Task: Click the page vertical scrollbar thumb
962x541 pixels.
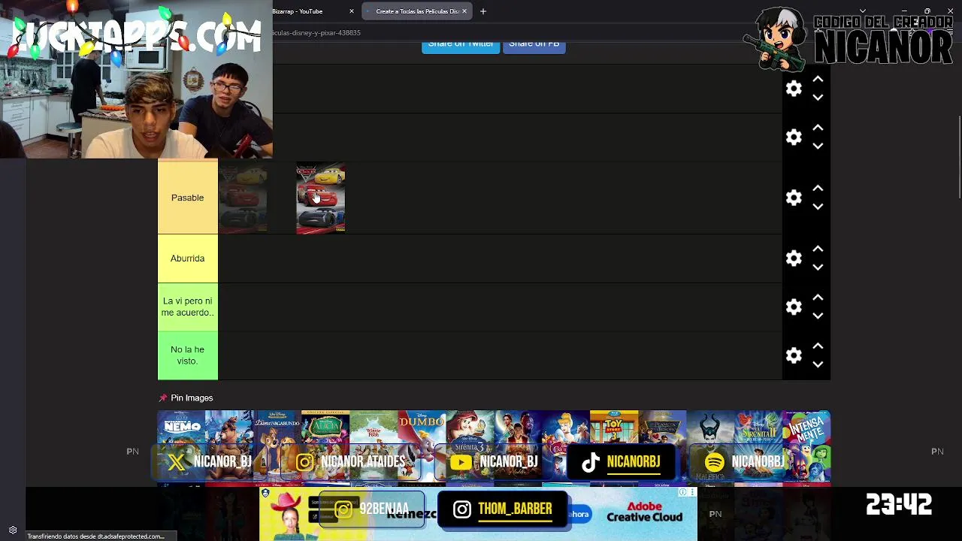Action: point(958,158)
